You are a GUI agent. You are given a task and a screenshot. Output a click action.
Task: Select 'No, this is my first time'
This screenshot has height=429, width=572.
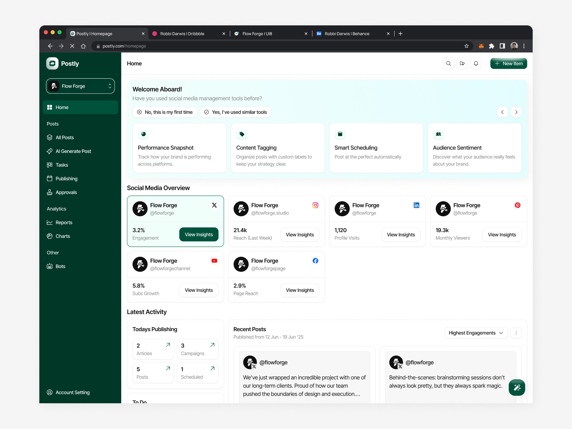tap(164, 112)
